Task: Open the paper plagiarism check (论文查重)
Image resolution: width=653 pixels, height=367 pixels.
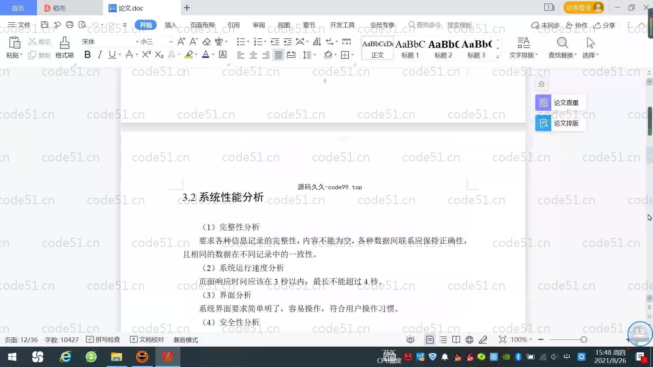Action: pyautogui.click(x=560, y=103)
